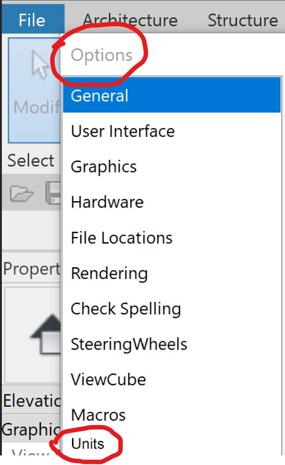Open the SteeringWheels settings

tap(128, 344)
